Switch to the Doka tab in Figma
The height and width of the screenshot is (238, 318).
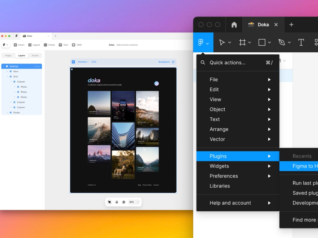click(263, 25)
